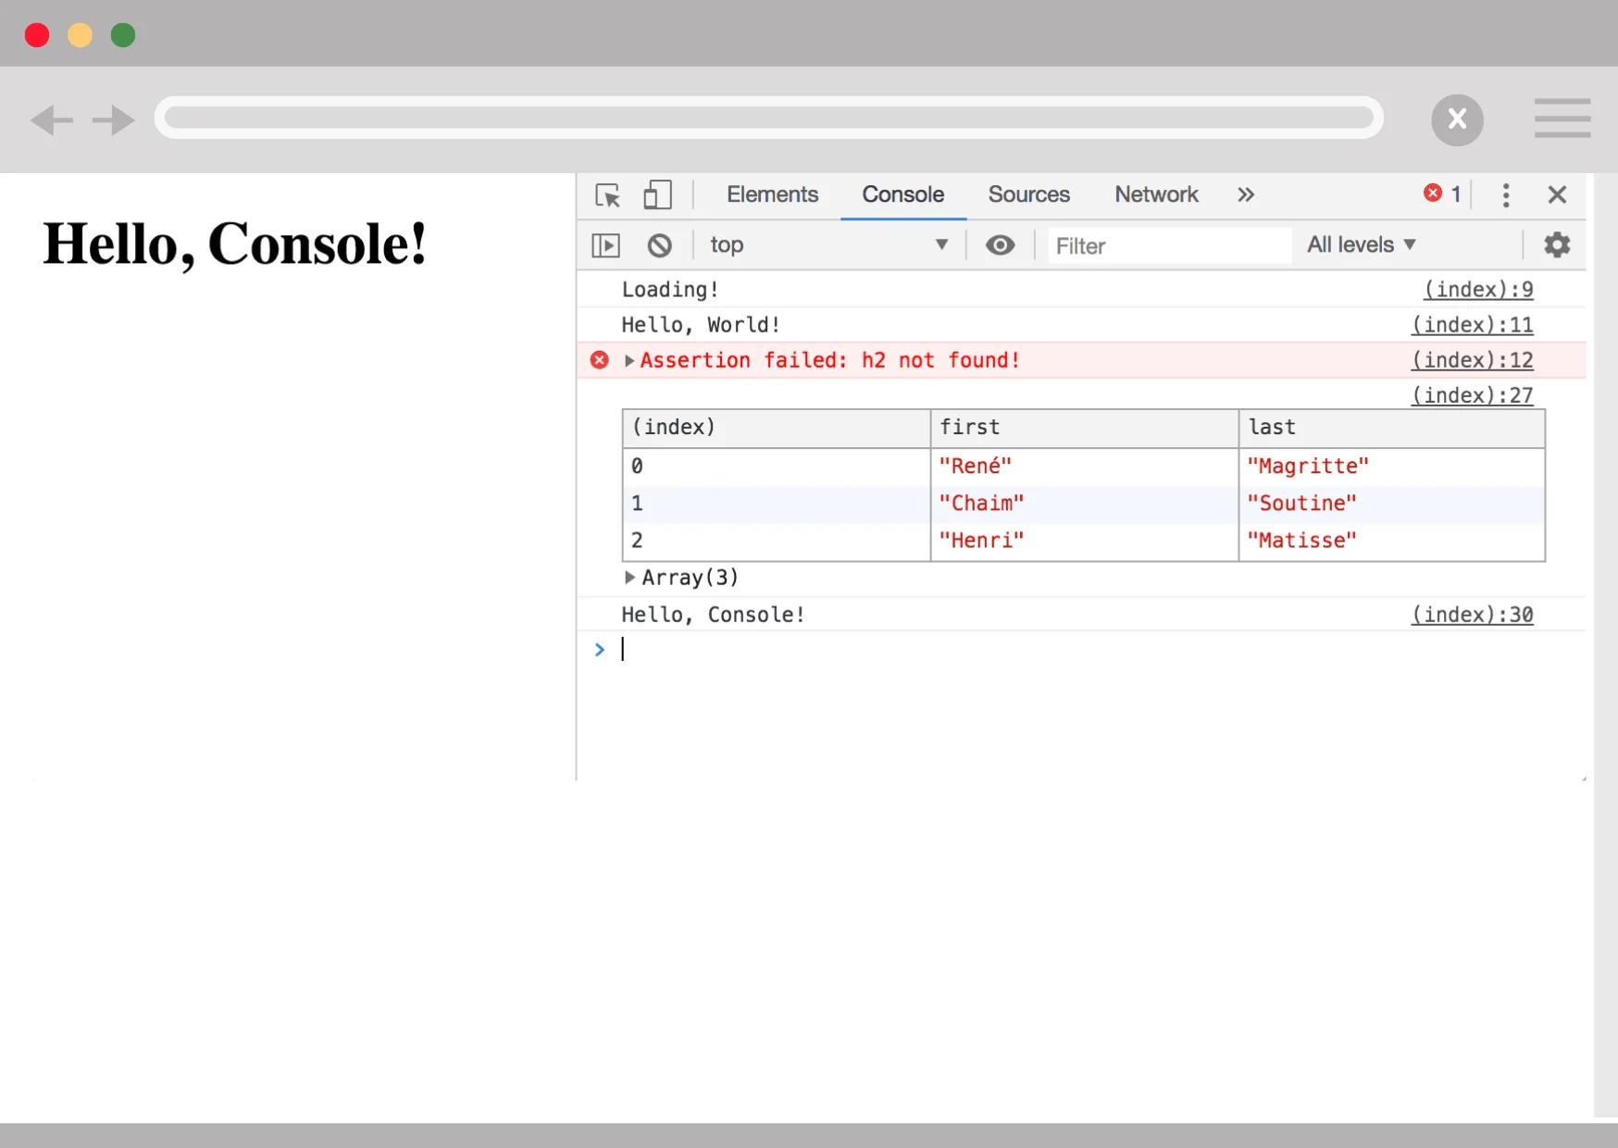Open console settings gear icon
The image size is (1618, 1148).
1557,245
